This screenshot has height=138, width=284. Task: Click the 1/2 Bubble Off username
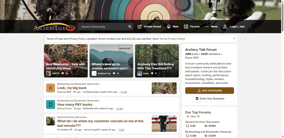point(65,130)
